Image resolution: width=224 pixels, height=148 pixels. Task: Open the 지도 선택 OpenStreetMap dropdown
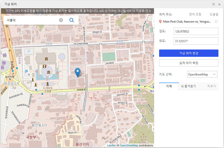202,74
